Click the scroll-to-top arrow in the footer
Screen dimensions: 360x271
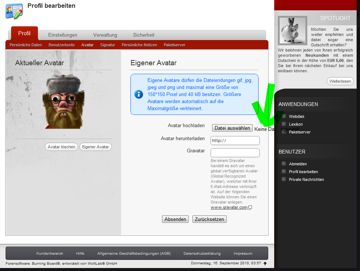[x=265, y=264]
